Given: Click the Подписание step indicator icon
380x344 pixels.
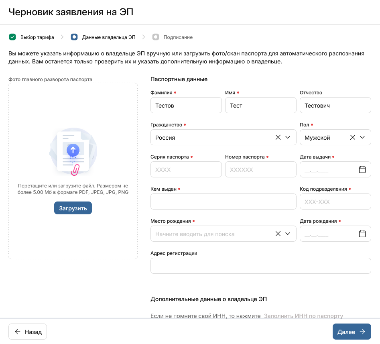Looking at the screenshot, I should (156, 37).
